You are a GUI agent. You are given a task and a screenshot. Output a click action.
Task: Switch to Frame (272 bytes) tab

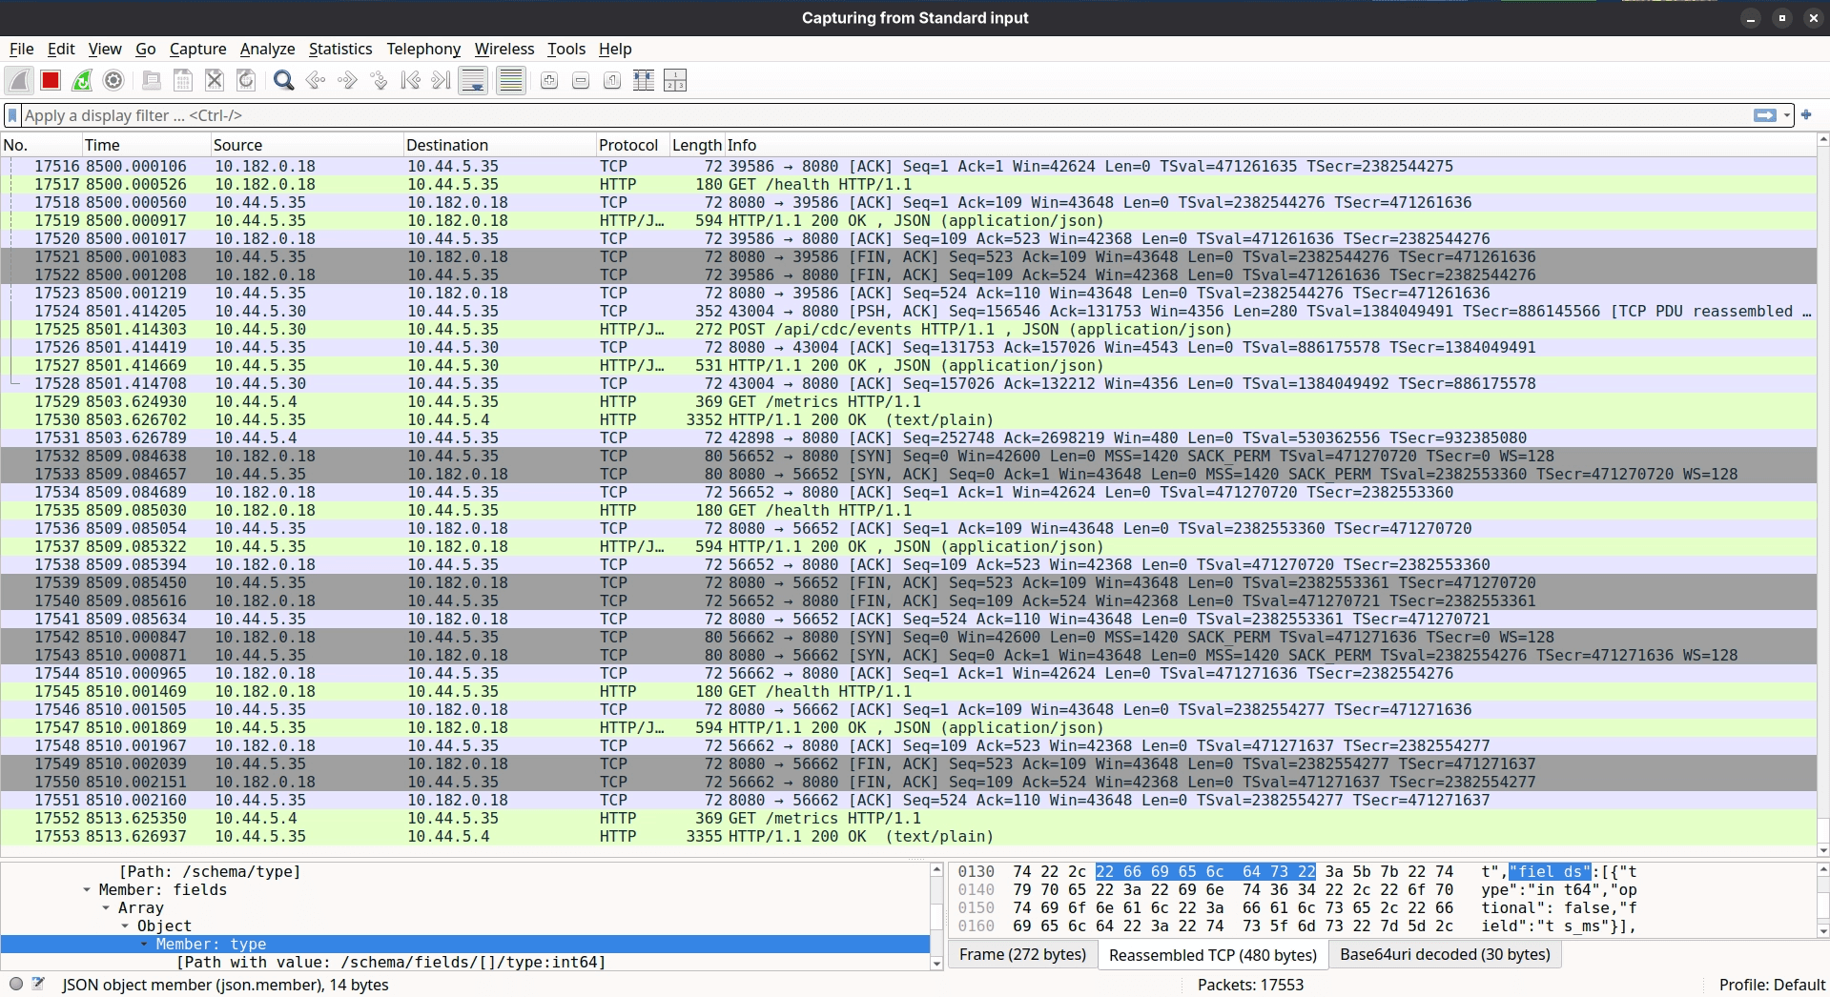coord(1022,954)
